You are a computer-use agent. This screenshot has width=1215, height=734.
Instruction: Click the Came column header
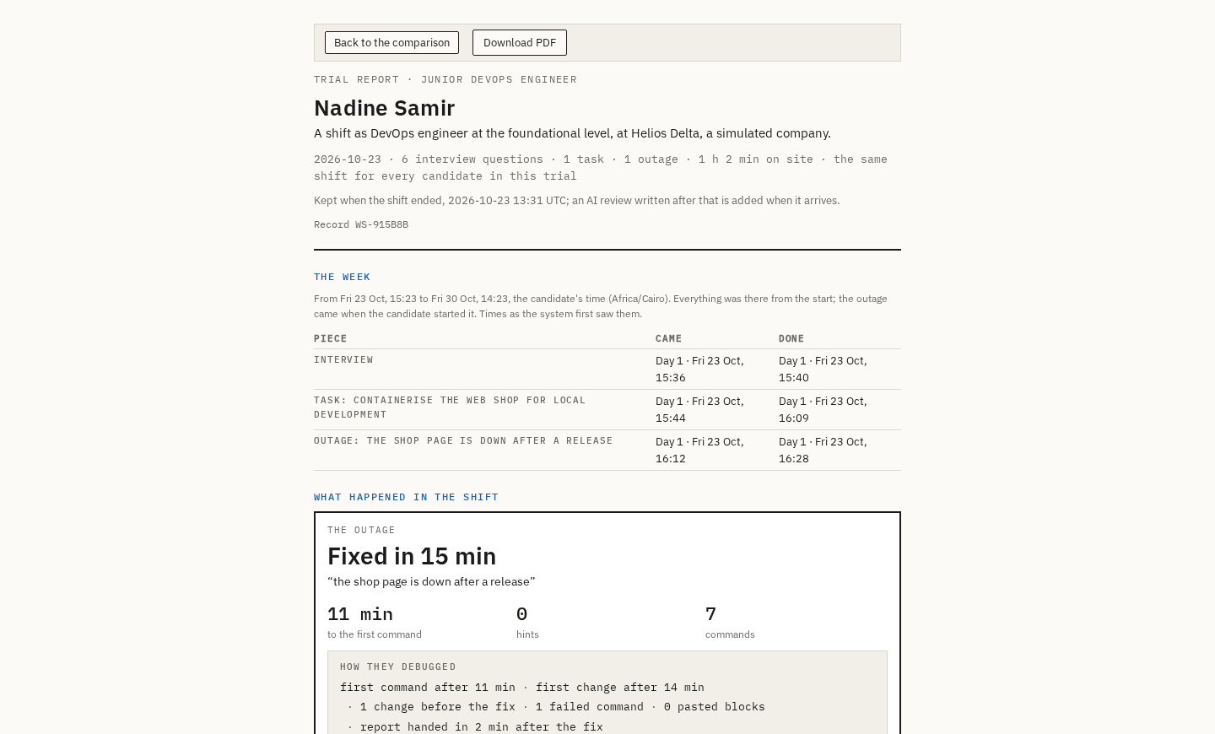pyautogui.click(x=668, y=338)
